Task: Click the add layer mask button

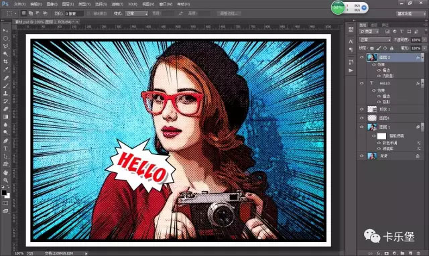Action: coord(386,253)
